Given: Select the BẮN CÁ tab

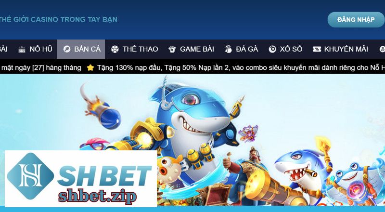Looking at the screenshot, I should pyautogui.click(x=81, y=49).
